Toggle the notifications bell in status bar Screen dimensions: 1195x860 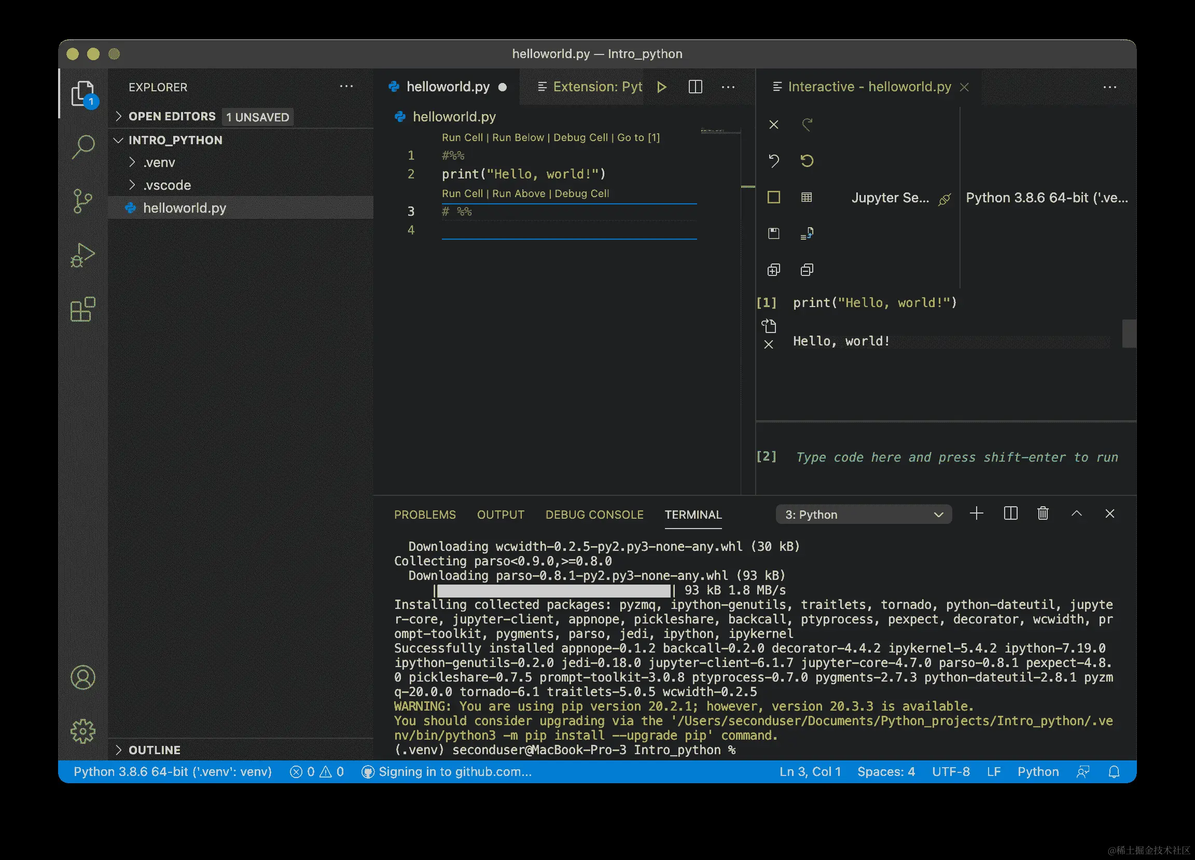coord(1114,772)
